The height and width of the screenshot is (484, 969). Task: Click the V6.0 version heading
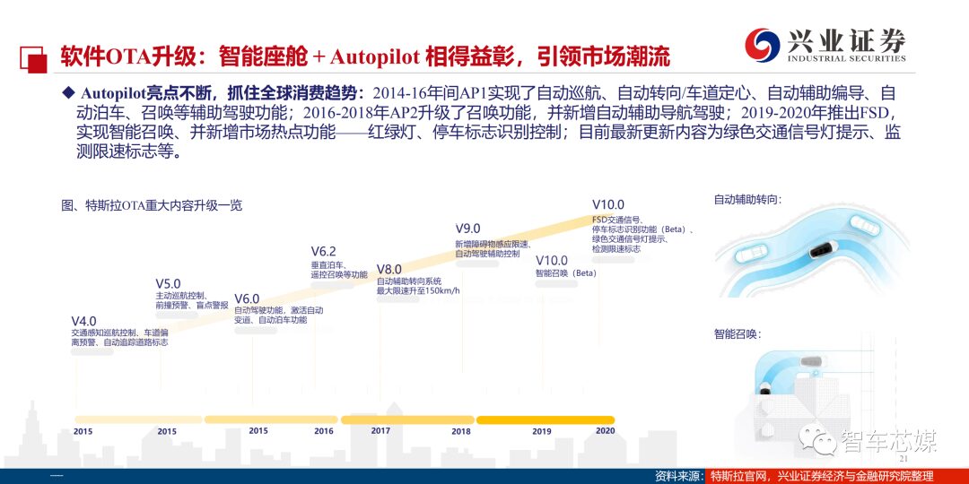[x=247, y=299]
